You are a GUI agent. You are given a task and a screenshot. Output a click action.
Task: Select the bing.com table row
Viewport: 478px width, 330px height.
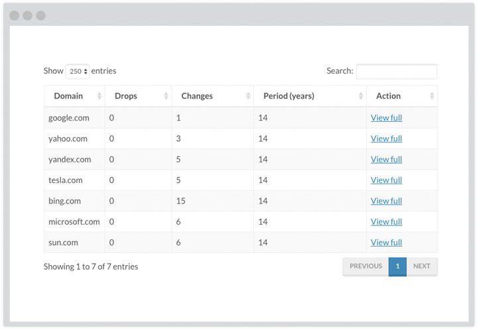(241, 201)
